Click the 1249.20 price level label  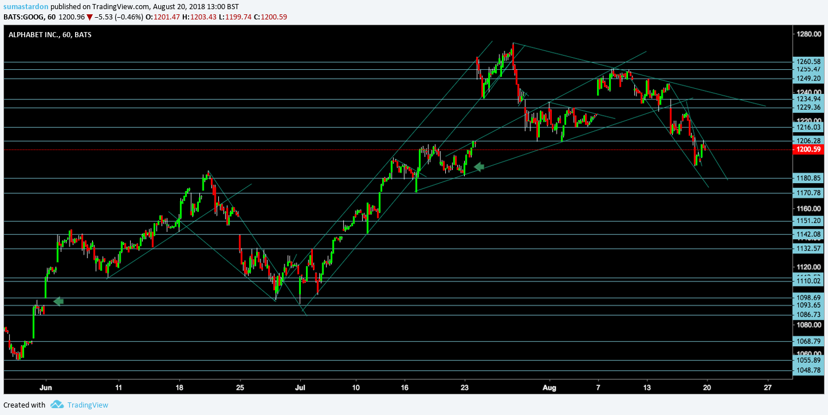pyautogui.click(x=809, y=78)
